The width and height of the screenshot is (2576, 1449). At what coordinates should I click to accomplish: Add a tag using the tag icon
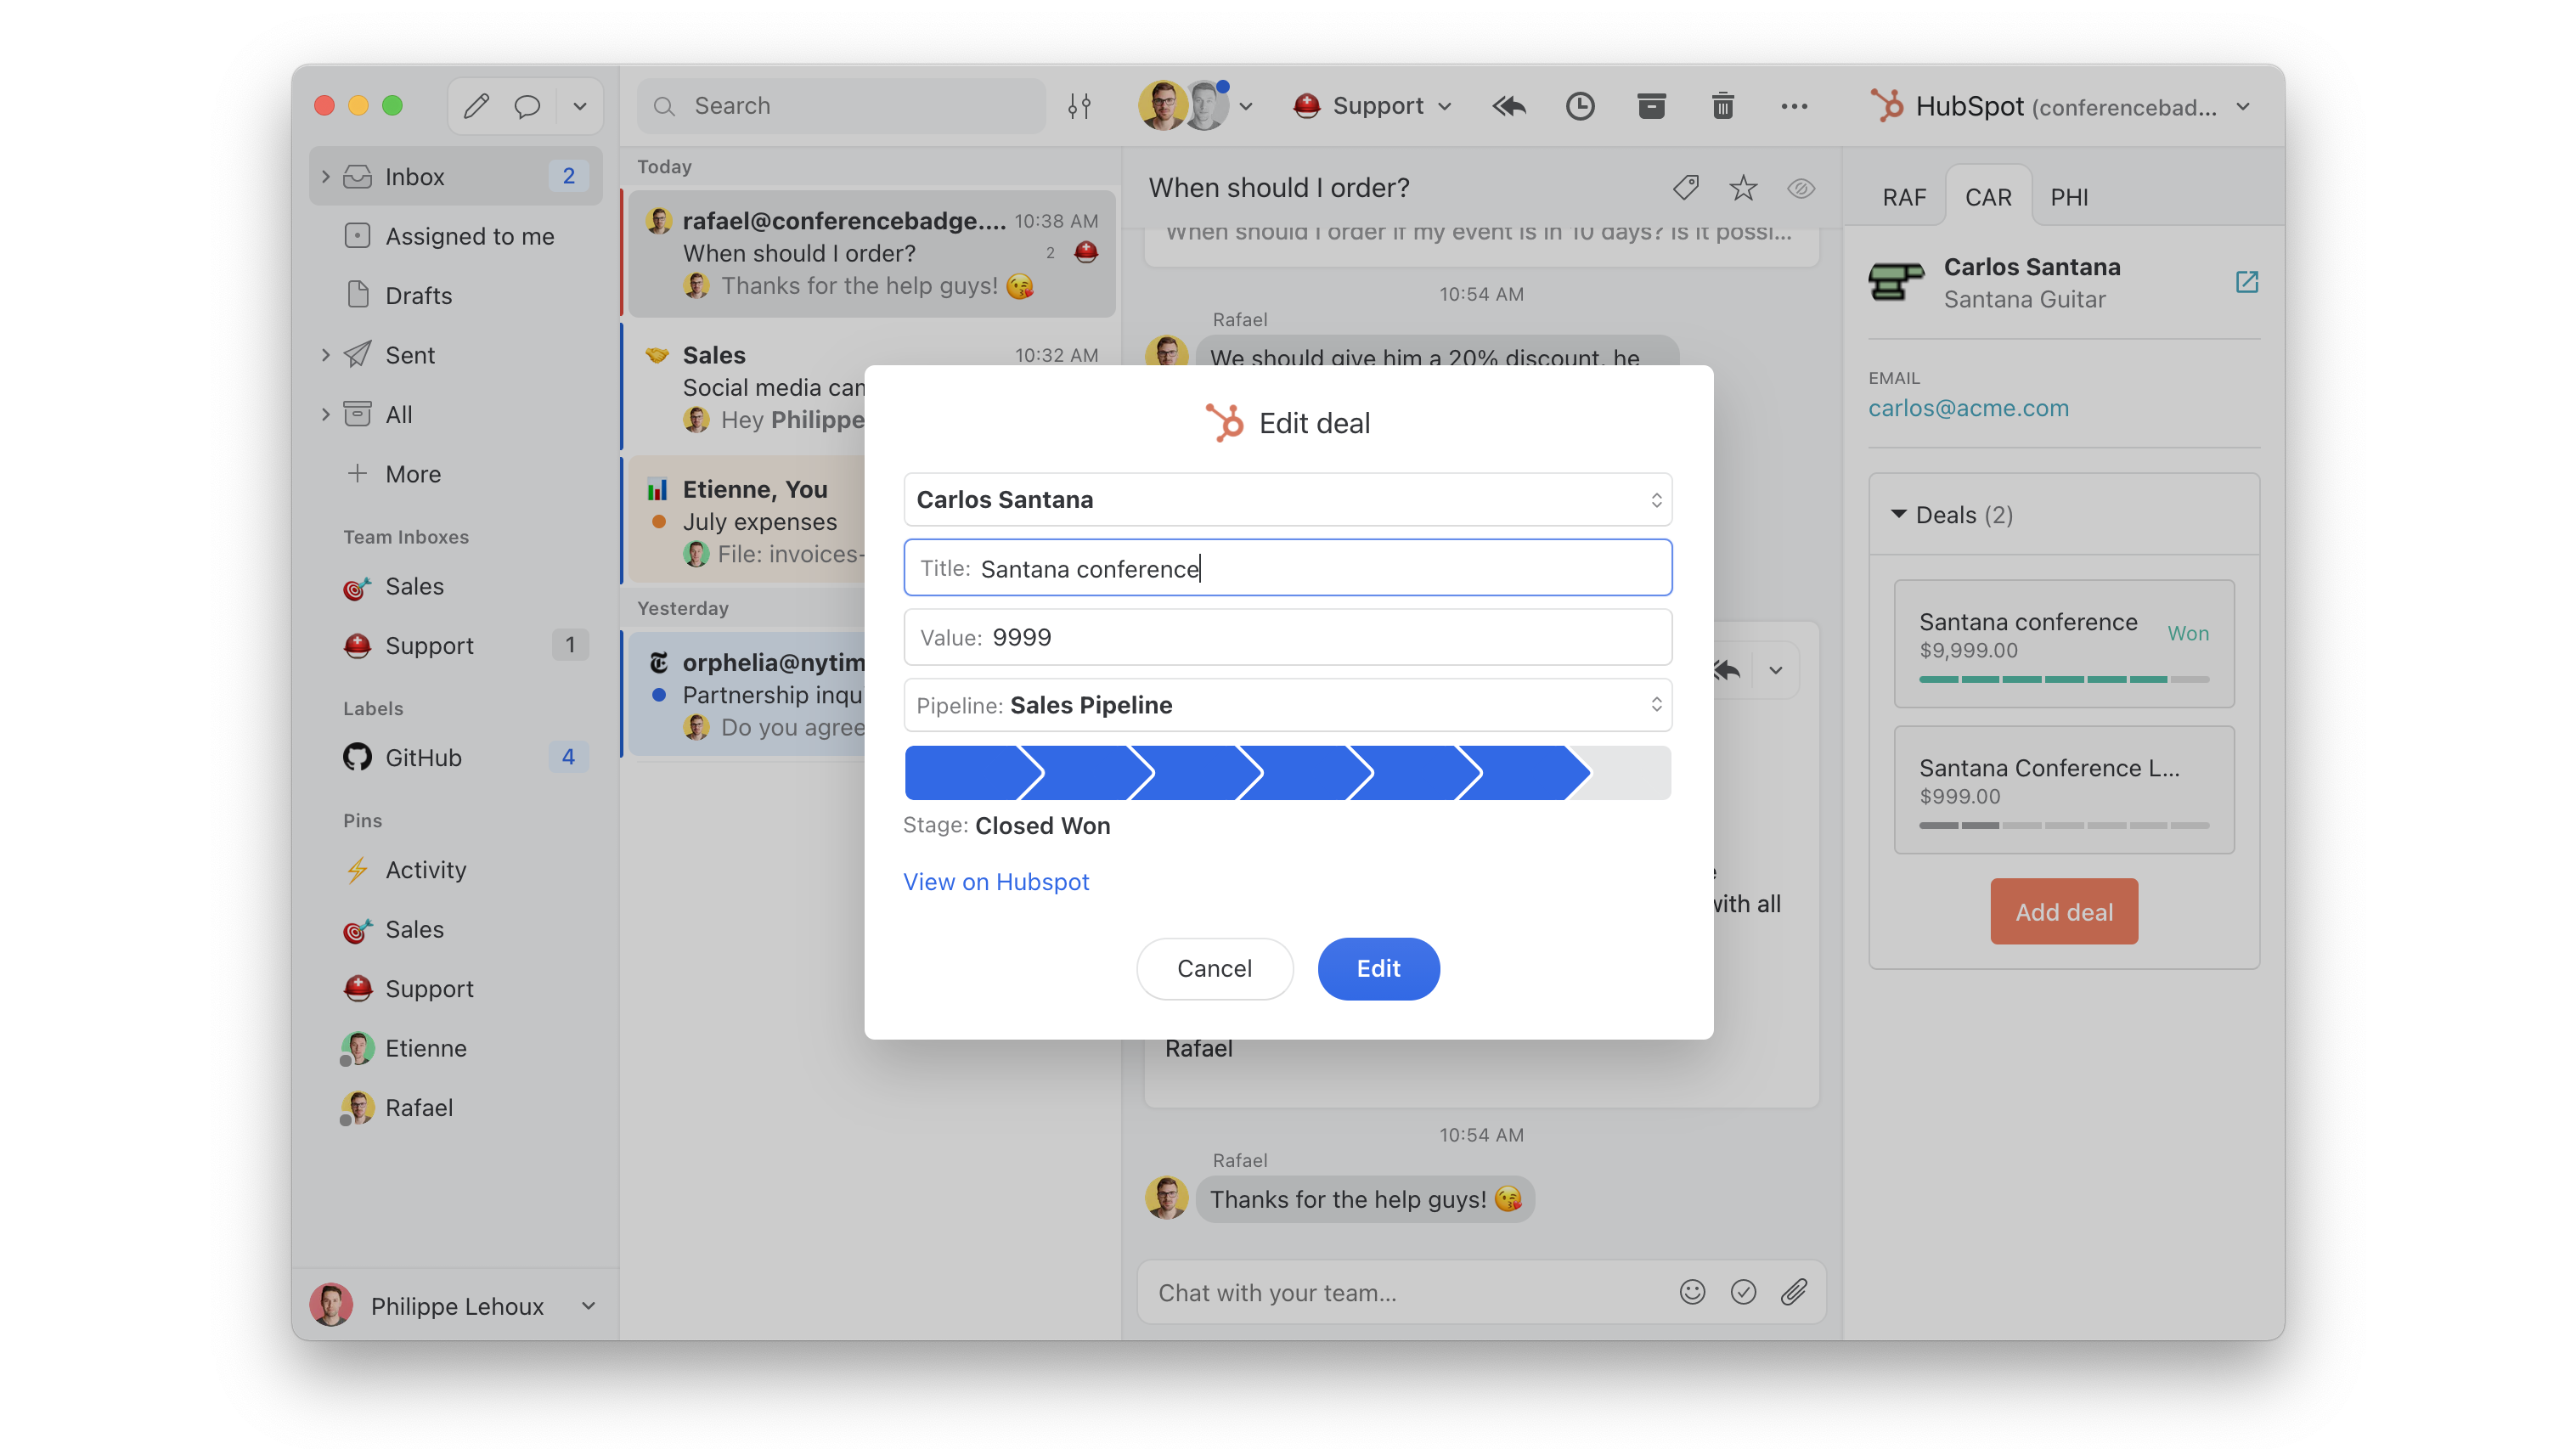click(1685, 187)
